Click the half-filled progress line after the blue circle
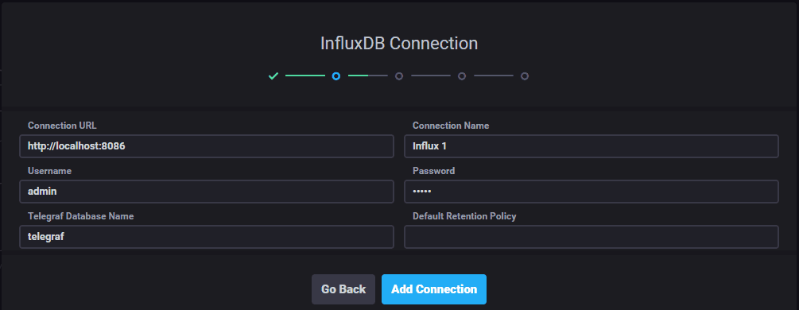Viewport: 799px width, 310px height. (368, 76)
